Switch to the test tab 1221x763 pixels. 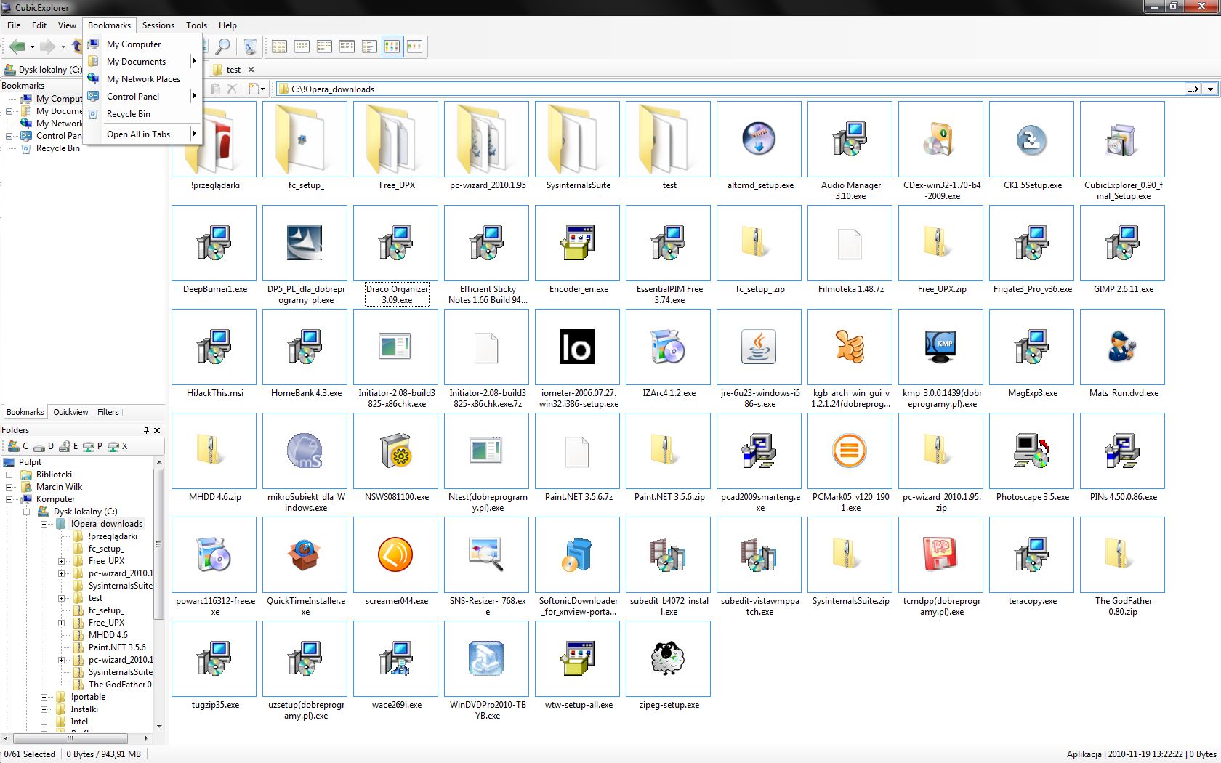(x=233, y=70)
